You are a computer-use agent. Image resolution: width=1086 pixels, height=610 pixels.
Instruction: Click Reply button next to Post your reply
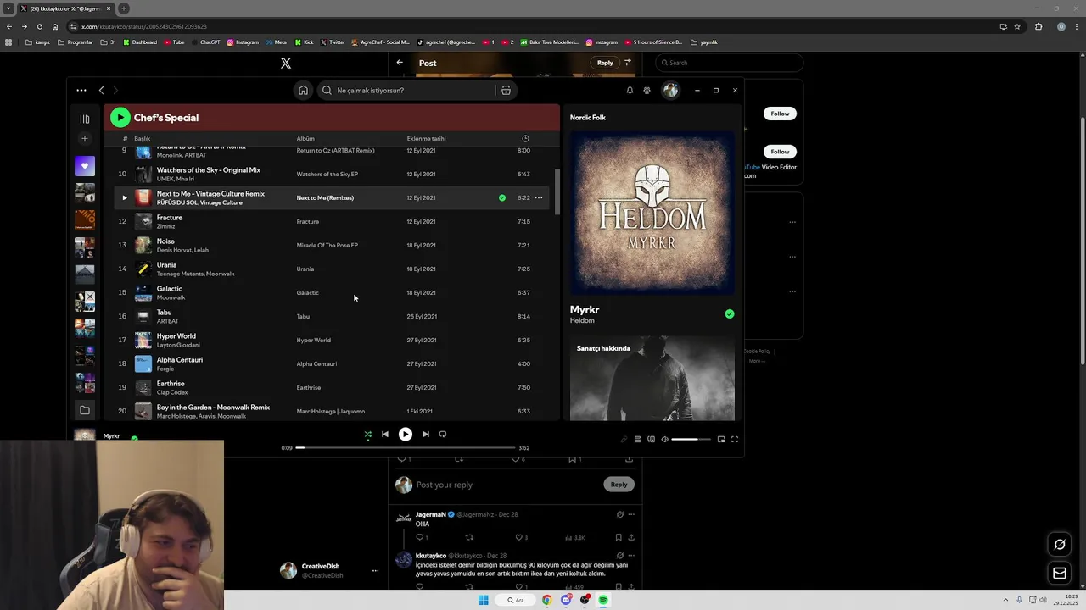619,484
